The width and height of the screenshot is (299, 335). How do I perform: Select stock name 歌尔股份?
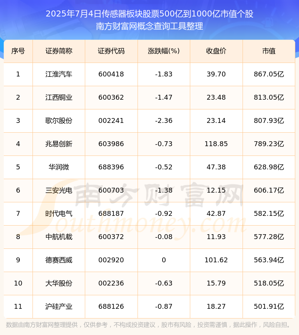(59, 121)
